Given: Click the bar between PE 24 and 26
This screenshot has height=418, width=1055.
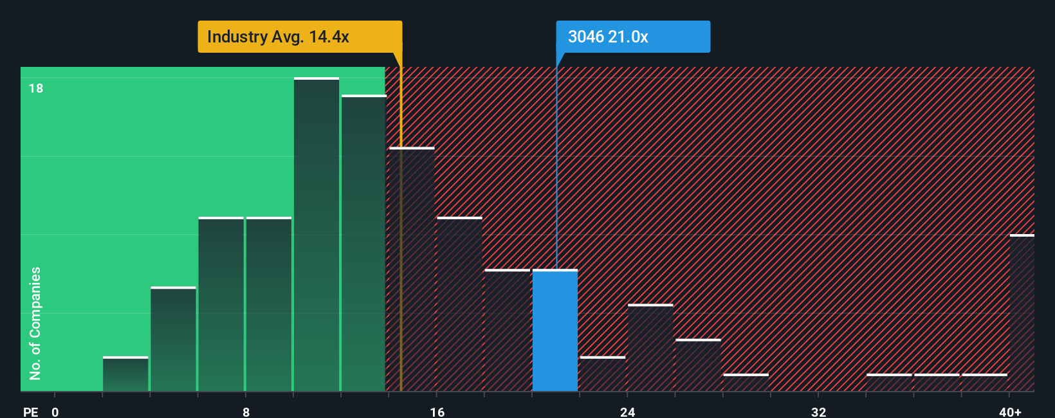Looking at the screenshot, I should click(650, 348).
